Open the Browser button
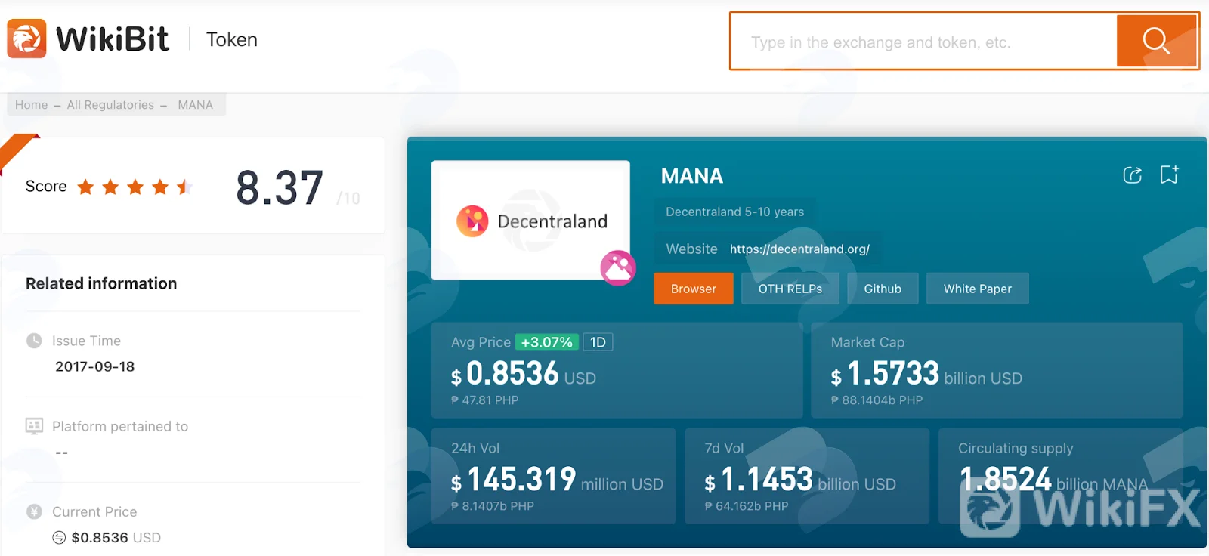Screen dimensions: 1209x556 click(x=694, y=289)
